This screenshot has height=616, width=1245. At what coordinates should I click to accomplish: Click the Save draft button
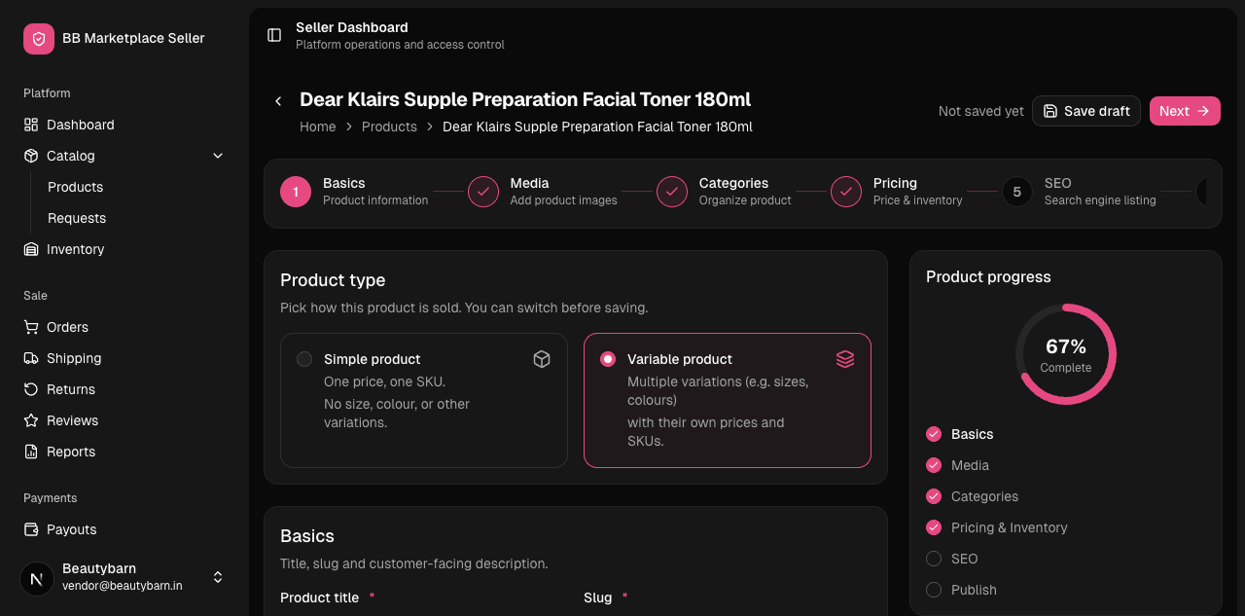click(1086, 111)
